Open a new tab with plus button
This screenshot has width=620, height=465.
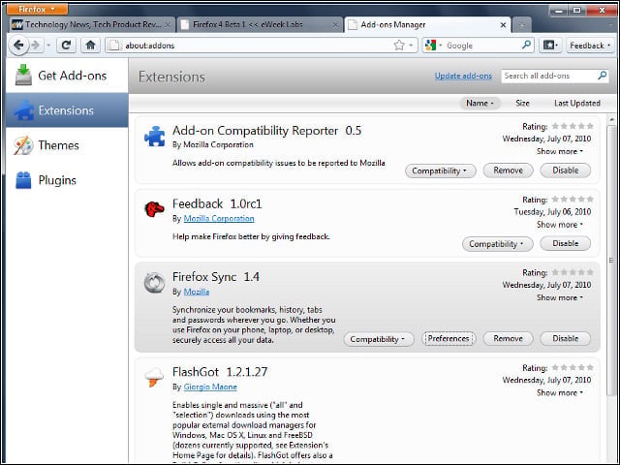pyautogui.click(x=522, y=25)
